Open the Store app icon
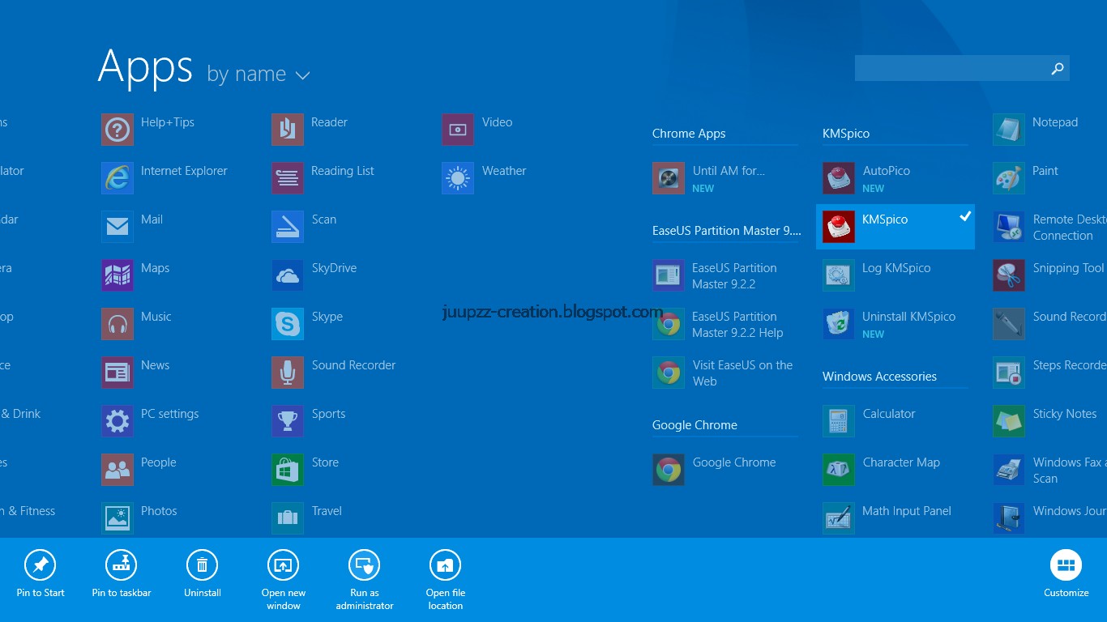 click(288, 470)
